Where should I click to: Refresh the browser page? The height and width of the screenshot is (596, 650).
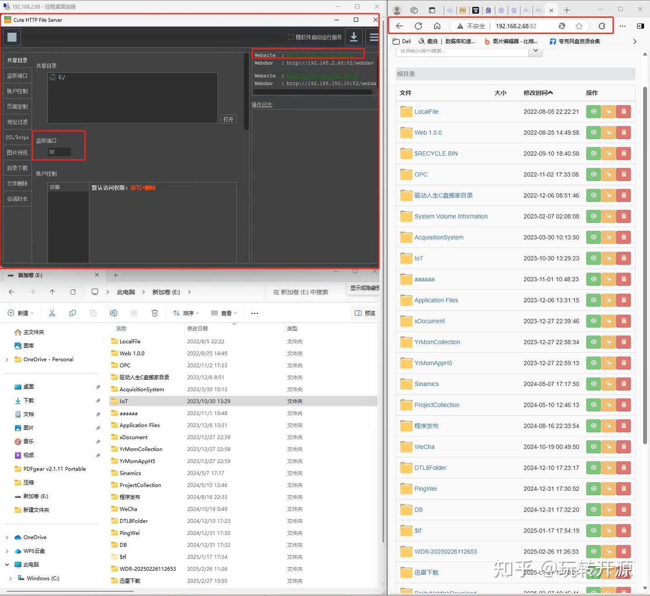point(418,26)
